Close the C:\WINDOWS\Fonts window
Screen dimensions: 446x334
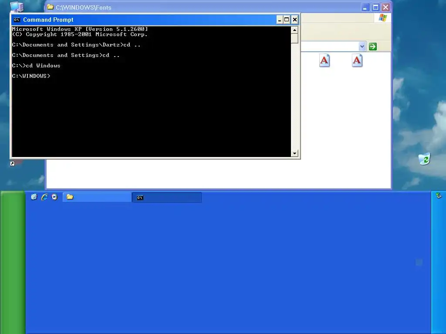pyautogui.click(x=385, y=7)
